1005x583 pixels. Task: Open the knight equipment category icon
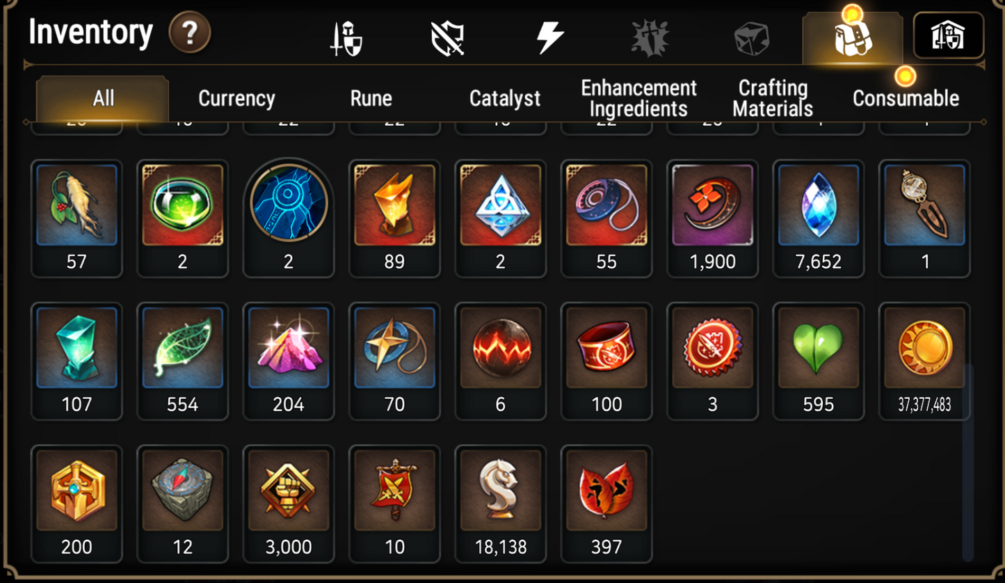pos(345,38)
